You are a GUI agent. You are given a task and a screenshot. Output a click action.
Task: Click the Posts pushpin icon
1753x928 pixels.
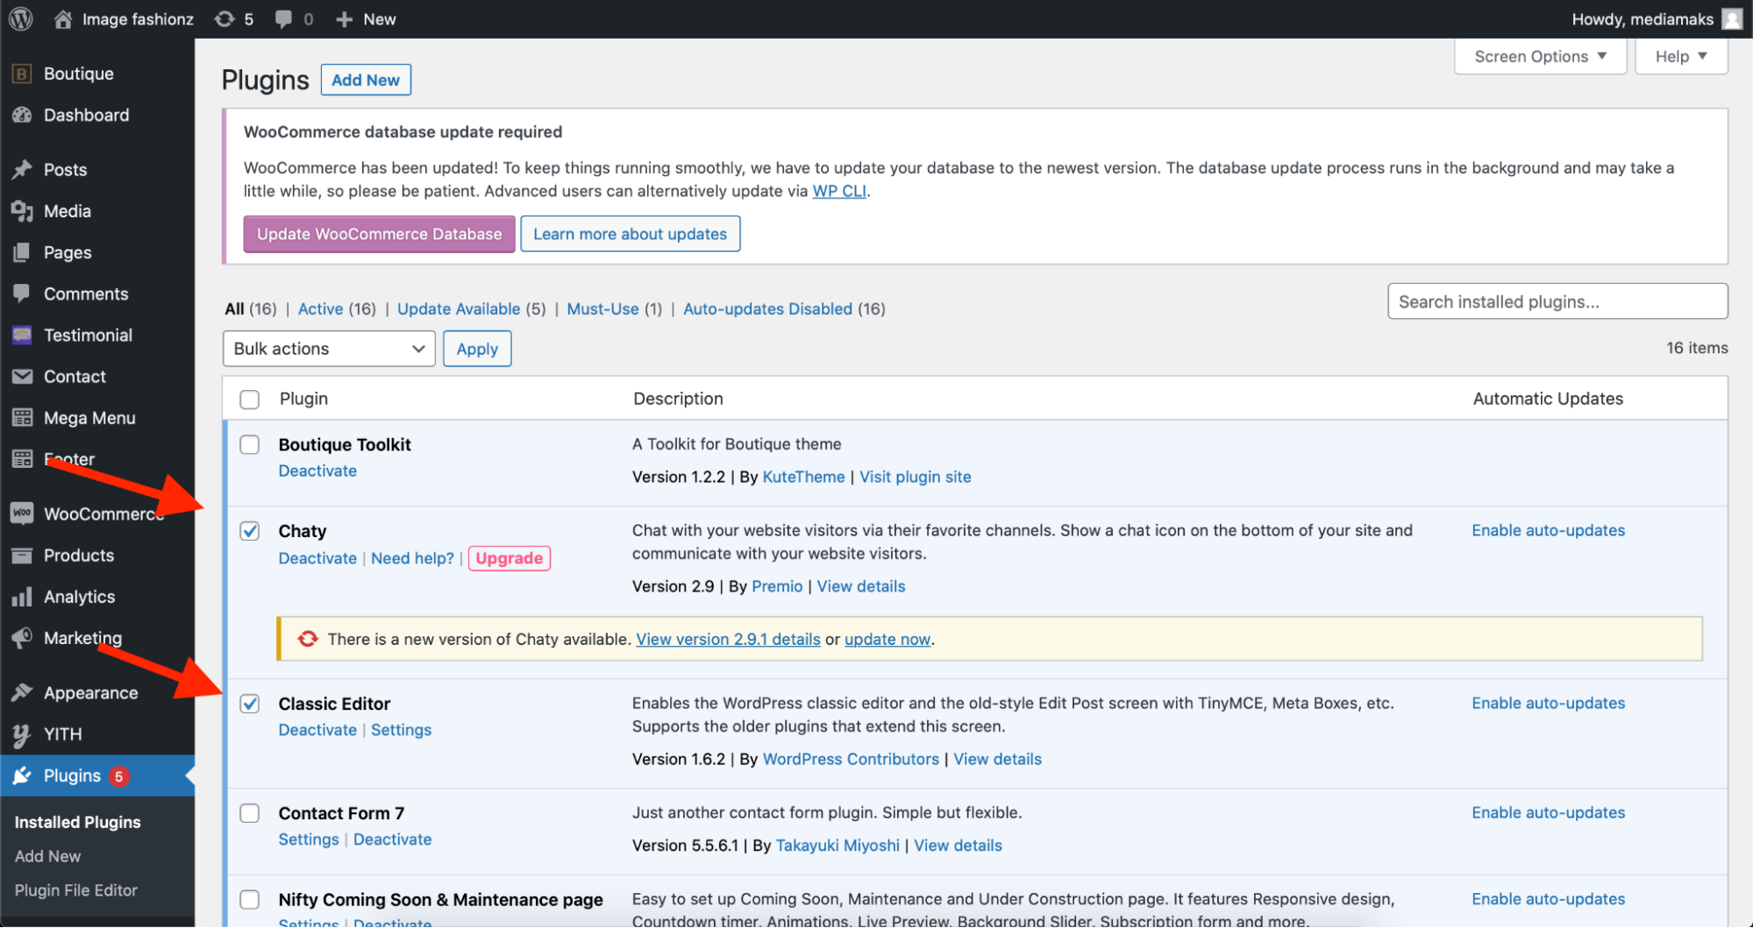coord(22,169)
